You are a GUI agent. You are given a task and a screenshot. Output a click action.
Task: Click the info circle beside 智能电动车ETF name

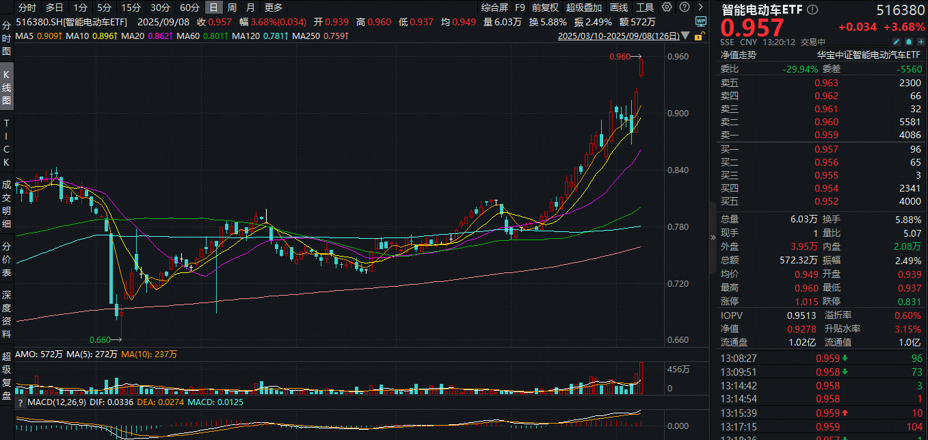click(811, 9)
